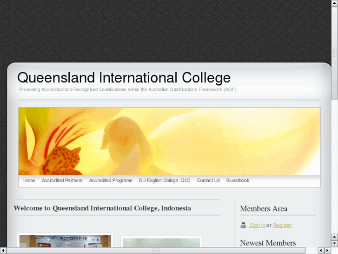Click the orchid flower banner image
The height and width of the screenshot is (254, 338).
click(x=169, y=141)
